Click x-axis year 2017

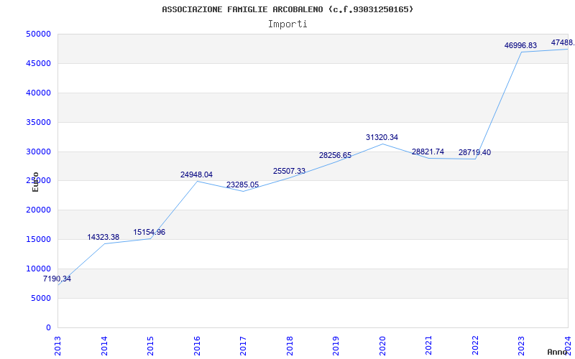(243, 345)
